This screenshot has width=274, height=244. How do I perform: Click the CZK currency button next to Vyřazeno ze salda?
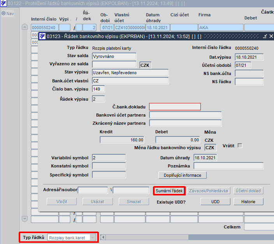tap(145, 65)
